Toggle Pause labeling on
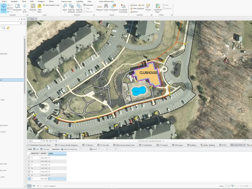This screenshot has width=252, height=189. point(134,5)
